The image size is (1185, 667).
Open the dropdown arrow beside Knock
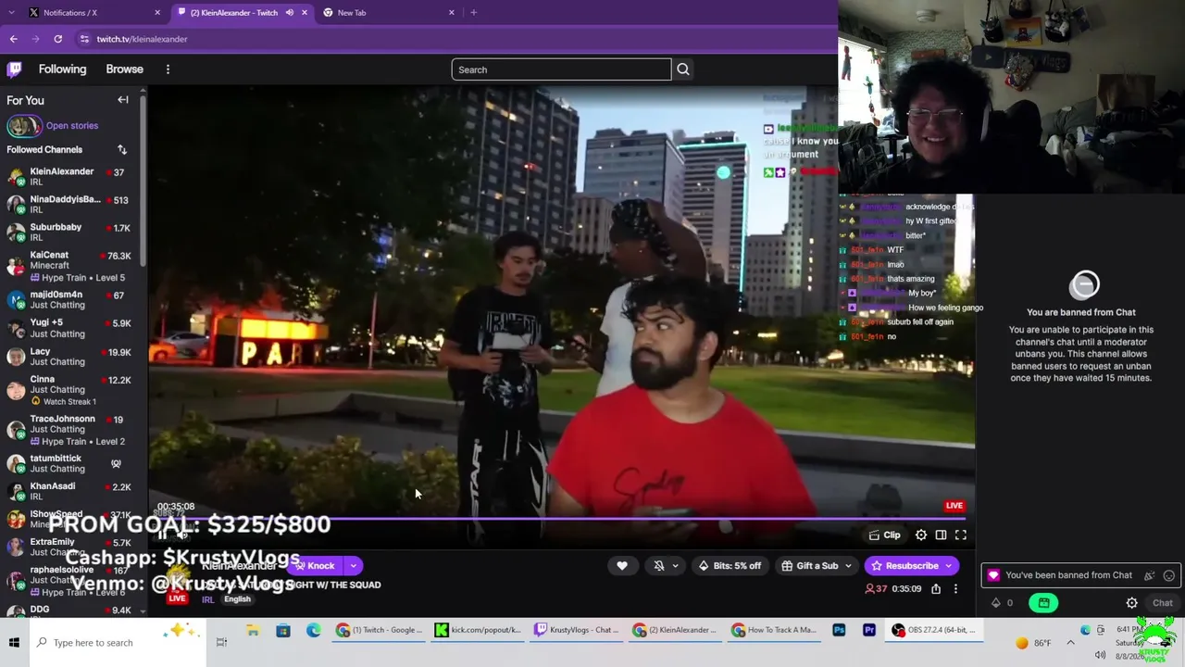[353, 566]
